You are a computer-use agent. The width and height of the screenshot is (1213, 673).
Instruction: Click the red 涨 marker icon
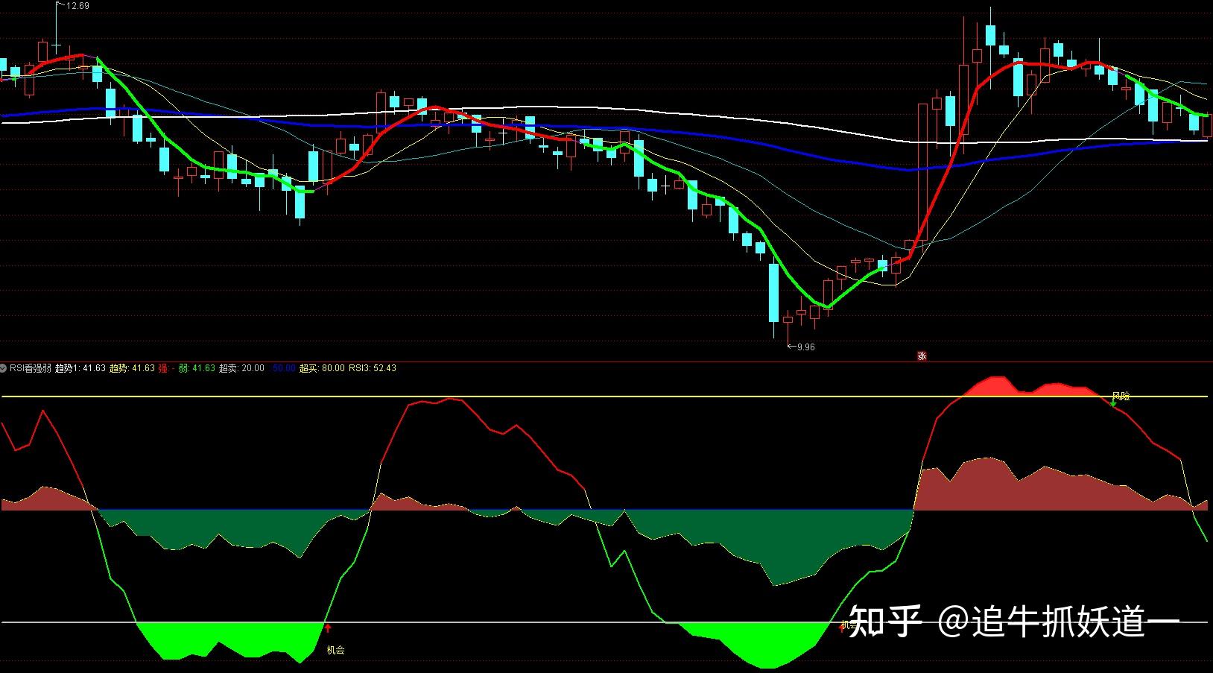click(x=922, y=356)
